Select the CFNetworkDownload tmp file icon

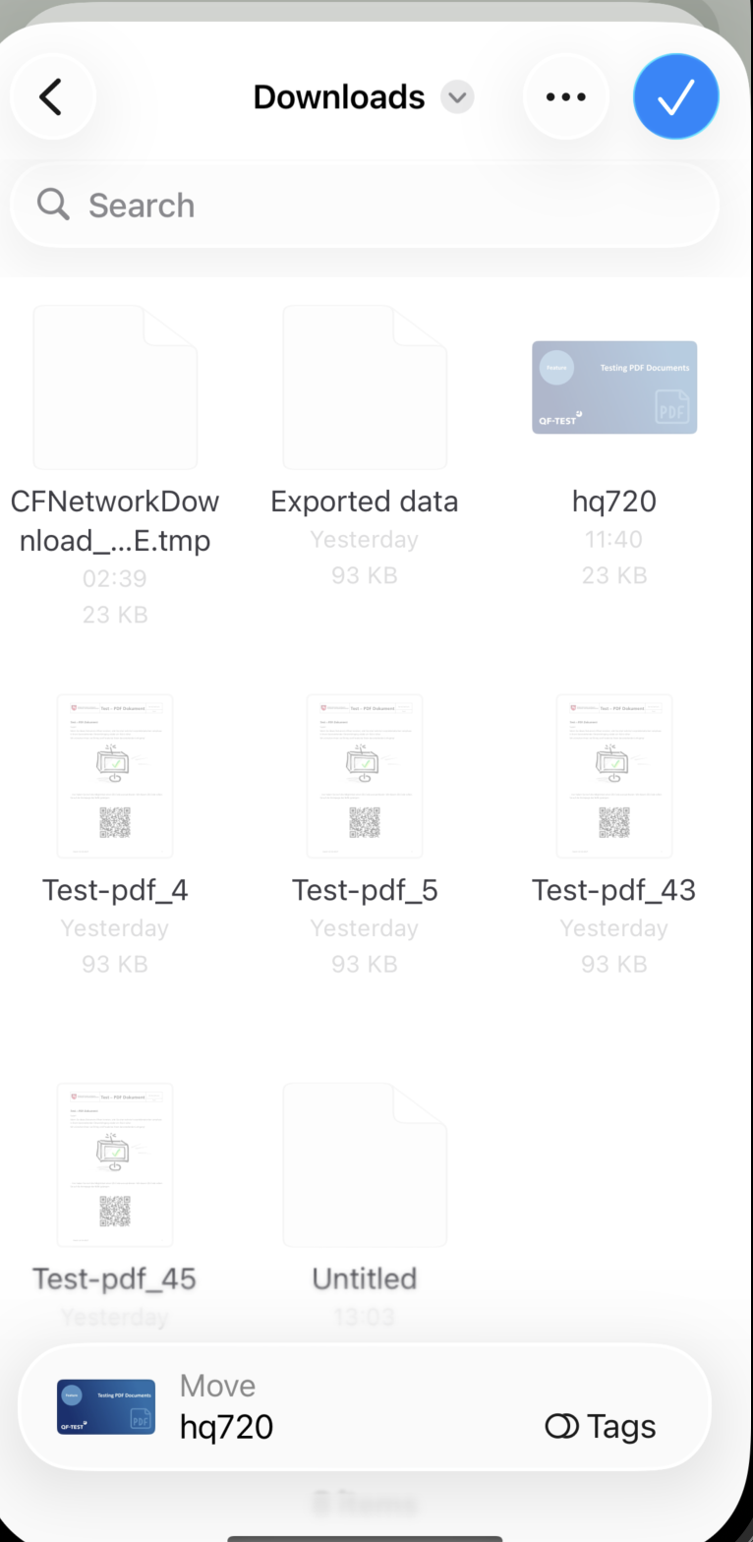pos(115,387)
